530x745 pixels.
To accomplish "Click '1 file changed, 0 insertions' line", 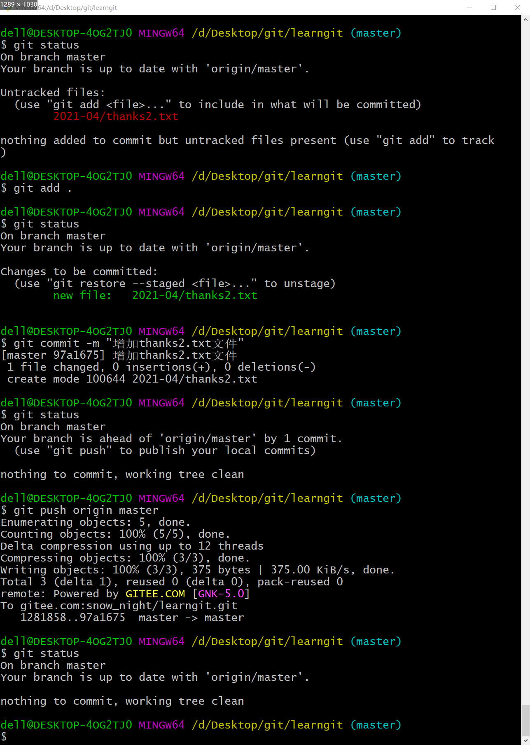I will [x=161, y=367].
